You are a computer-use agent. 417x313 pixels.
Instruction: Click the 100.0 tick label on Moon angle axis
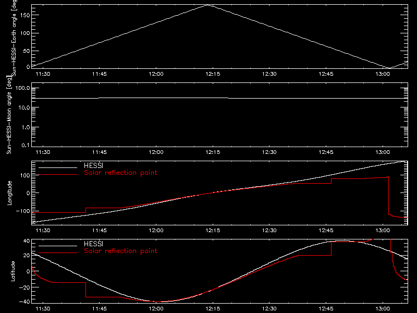pos(23,88)
